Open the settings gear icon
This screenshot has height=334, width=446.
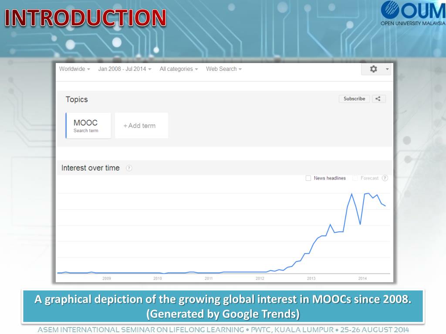pos(373,69)
